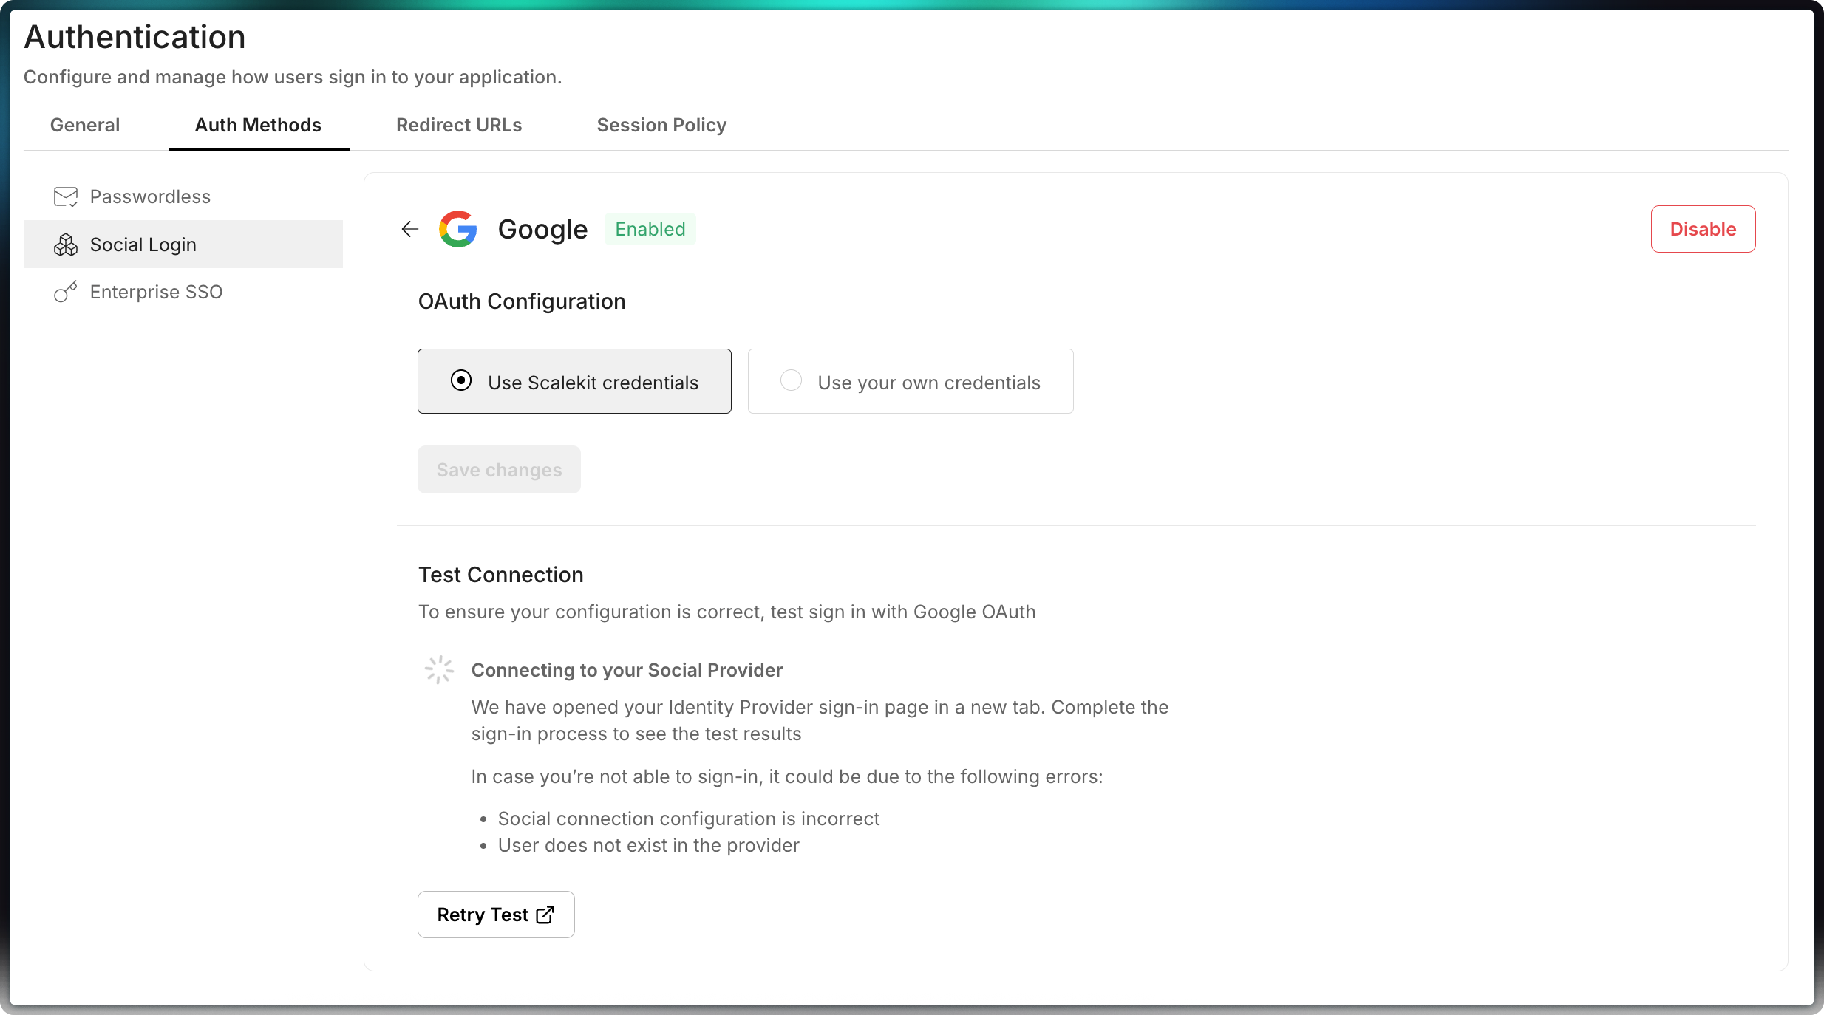The image size is (1824, 1015).
Task: Open Passwordless in the sidebar
Action: point(150,196)
